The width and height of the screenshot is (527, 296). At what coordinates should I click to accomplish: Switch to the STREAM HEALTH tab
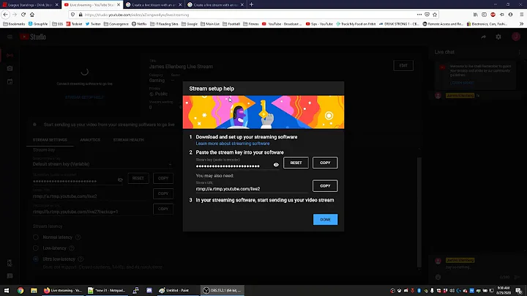128,140
